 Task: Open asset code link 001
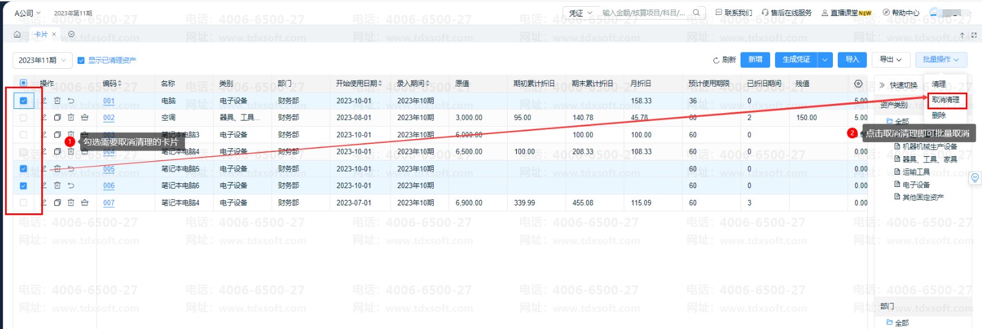pos(109,101)
